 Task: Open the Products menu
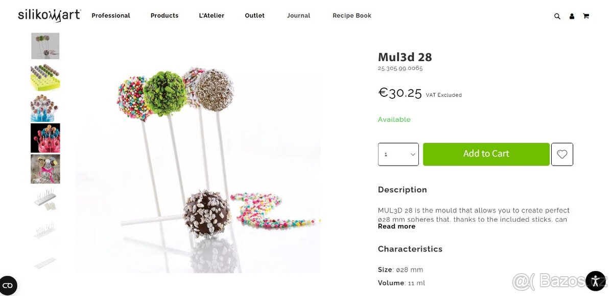pyautogui.click(x=164, y=16)
